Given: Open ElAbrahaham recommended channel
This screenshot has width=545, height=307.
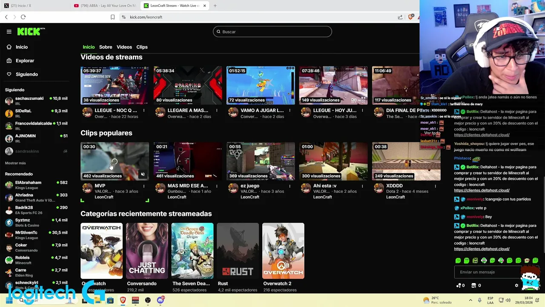Looking at the screenshot, I should (36, 185).
